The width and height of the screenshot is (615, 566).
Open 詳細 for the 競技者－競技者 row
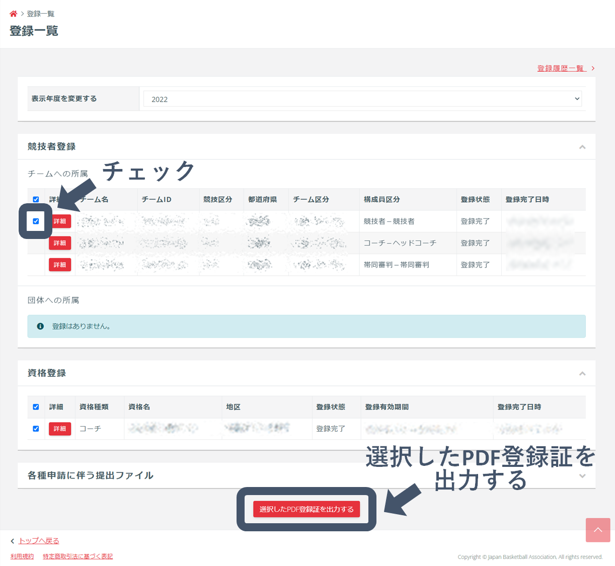60,221
